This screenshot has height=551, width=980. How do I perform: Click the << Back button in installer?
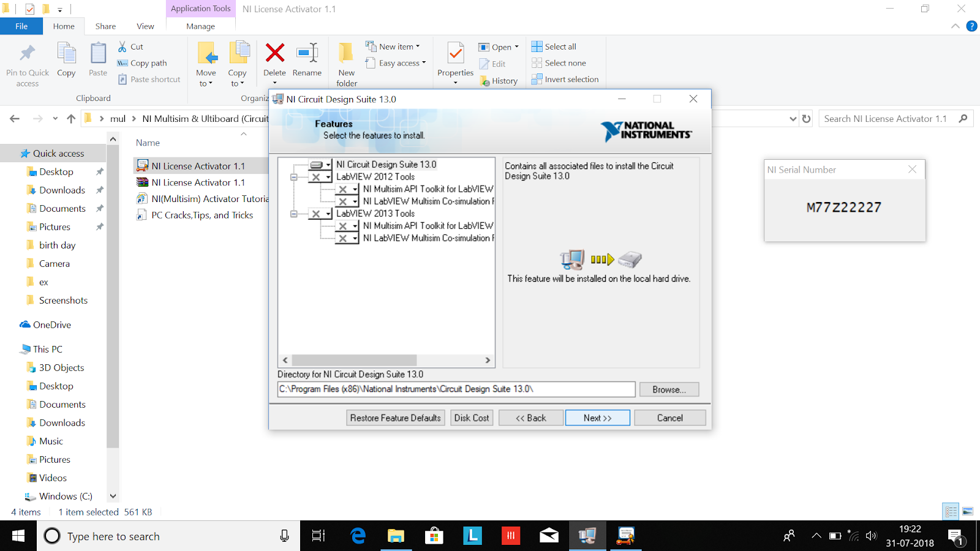531,418
